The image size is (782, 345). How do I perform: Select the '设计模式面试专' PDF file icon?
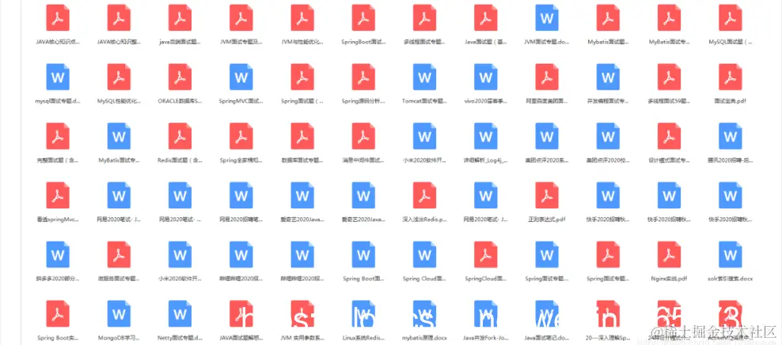click(670, 136)
